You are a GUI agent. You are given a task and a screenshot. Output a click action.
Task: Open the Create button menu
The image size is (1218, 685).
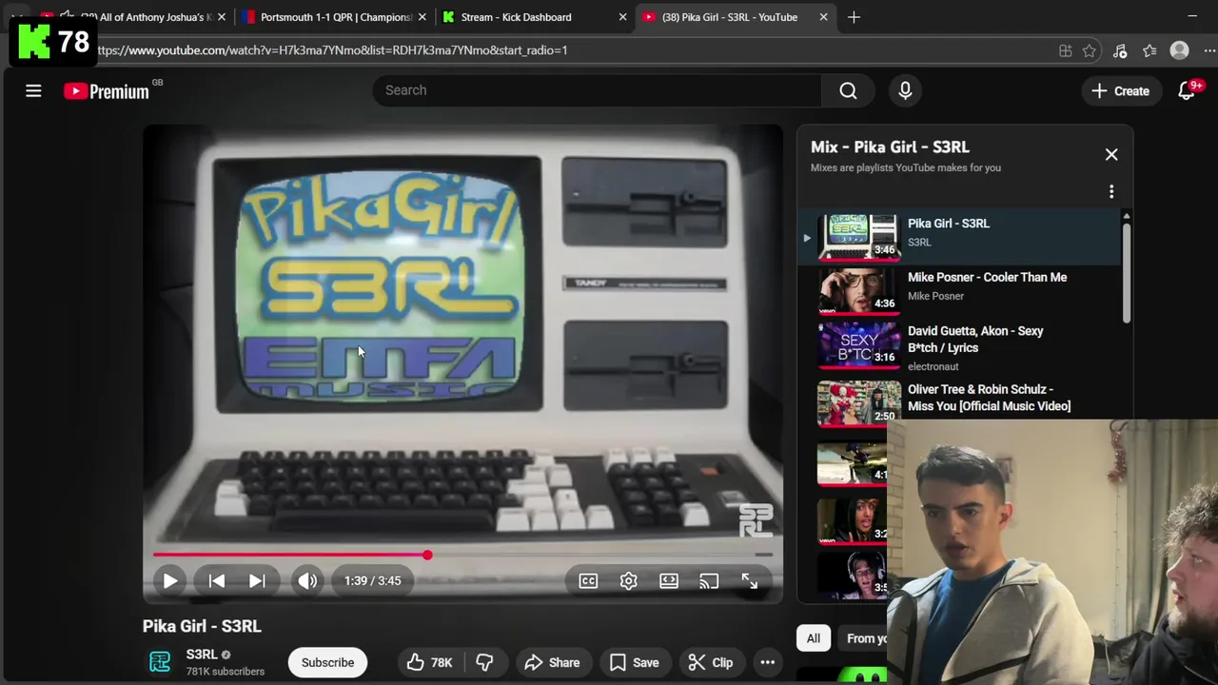pos(1121,90)
